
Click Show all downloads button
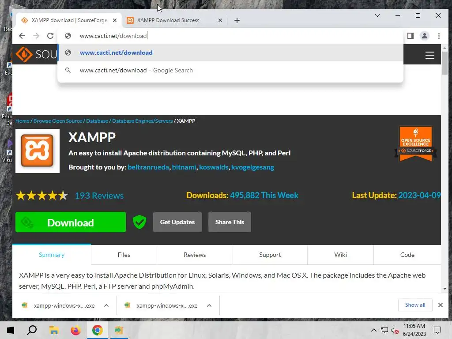[415, 305]
